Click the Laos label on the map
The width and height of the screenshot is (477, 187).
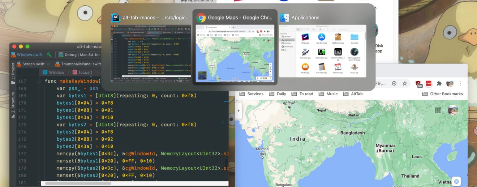[x=417, y=156]
